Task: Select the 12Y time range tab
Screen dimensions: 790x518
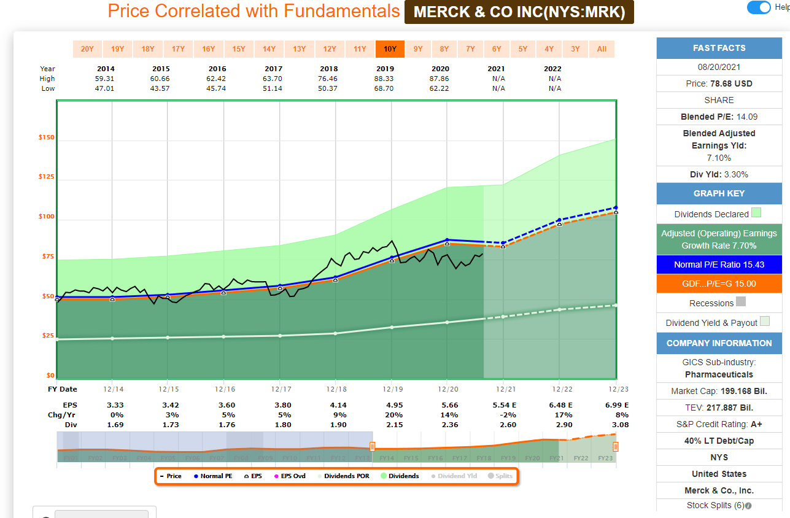Action: click(329, 49)
